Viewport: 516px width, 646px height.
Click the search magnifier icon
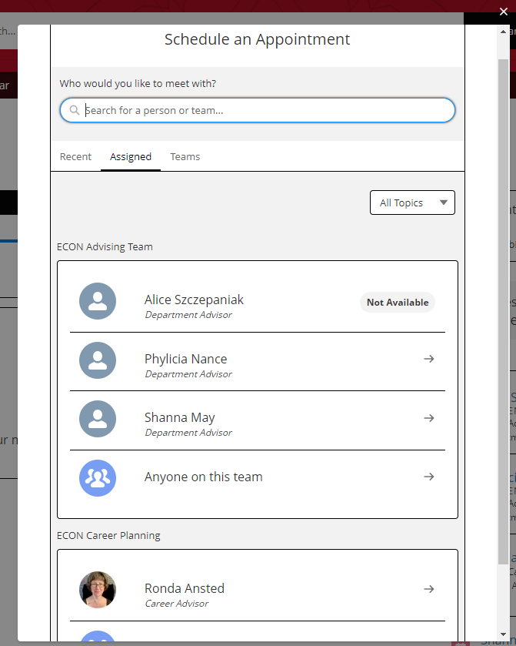coord(74,110)
